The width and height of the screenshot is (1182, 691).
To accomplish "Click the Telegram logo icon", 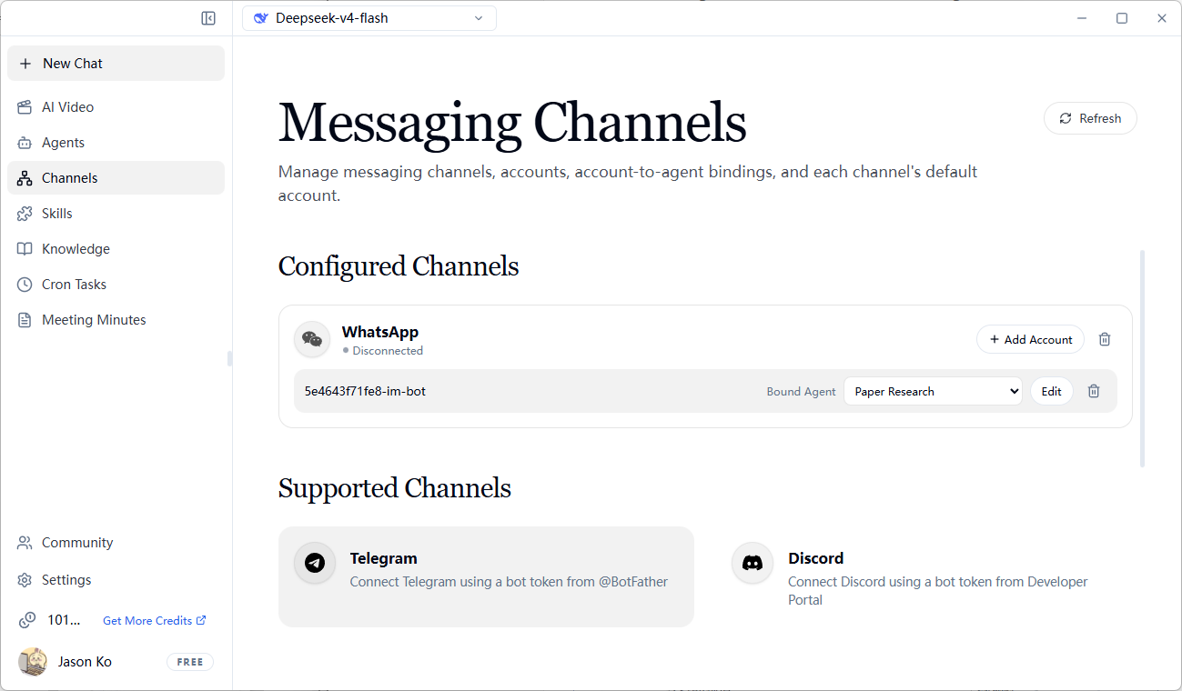I will point(315,563).
